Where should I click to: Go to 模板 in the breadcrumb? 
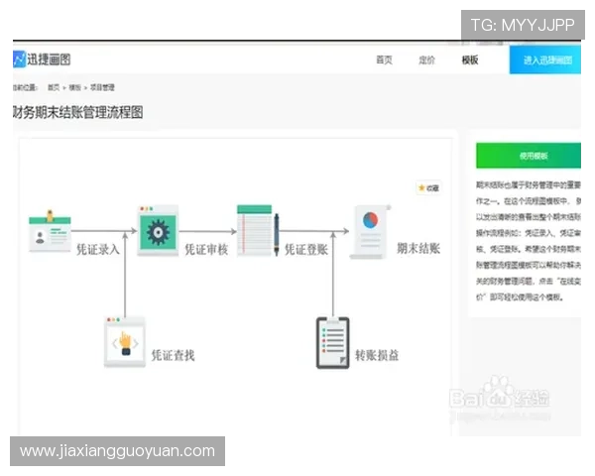coord(74,87)
